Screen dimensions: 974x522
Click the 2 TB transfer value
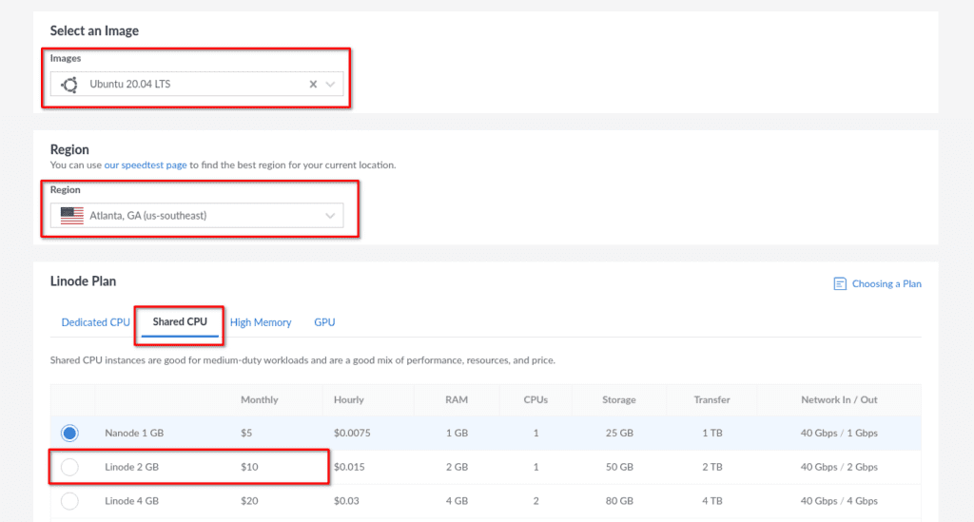(x=711, y=467)
